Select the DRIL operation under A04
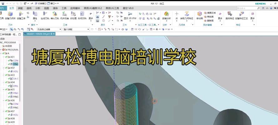Image resolution: width=278 pixels, height=125 pixels. click(16, 86)
